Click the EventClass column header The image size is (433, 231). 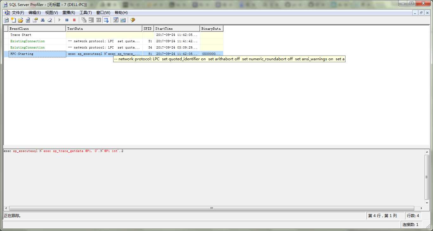[37, 29]
